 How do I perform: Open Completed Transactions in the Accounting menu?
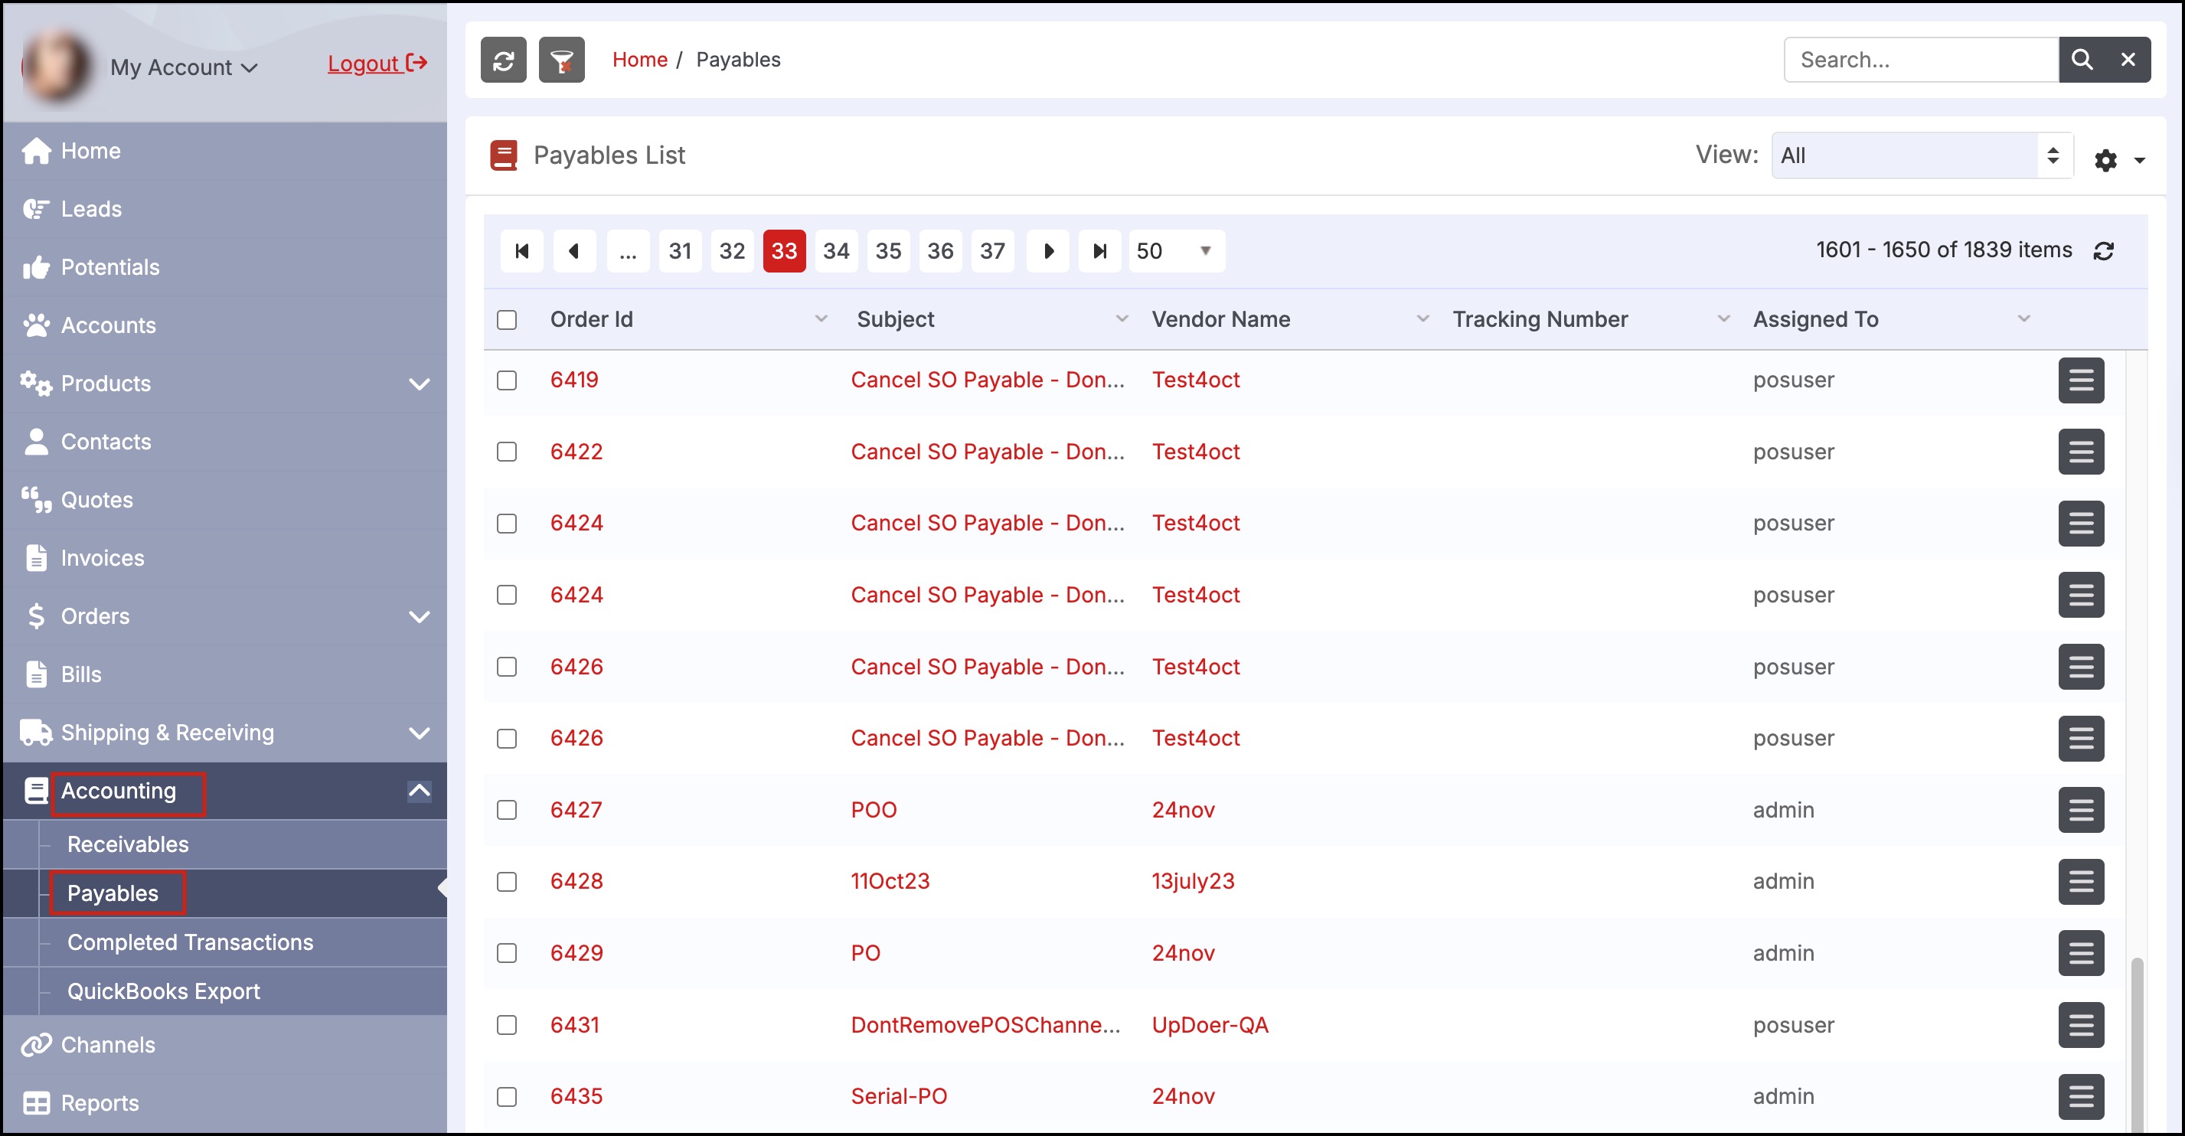pyautogui.click(x=190, y=942)
